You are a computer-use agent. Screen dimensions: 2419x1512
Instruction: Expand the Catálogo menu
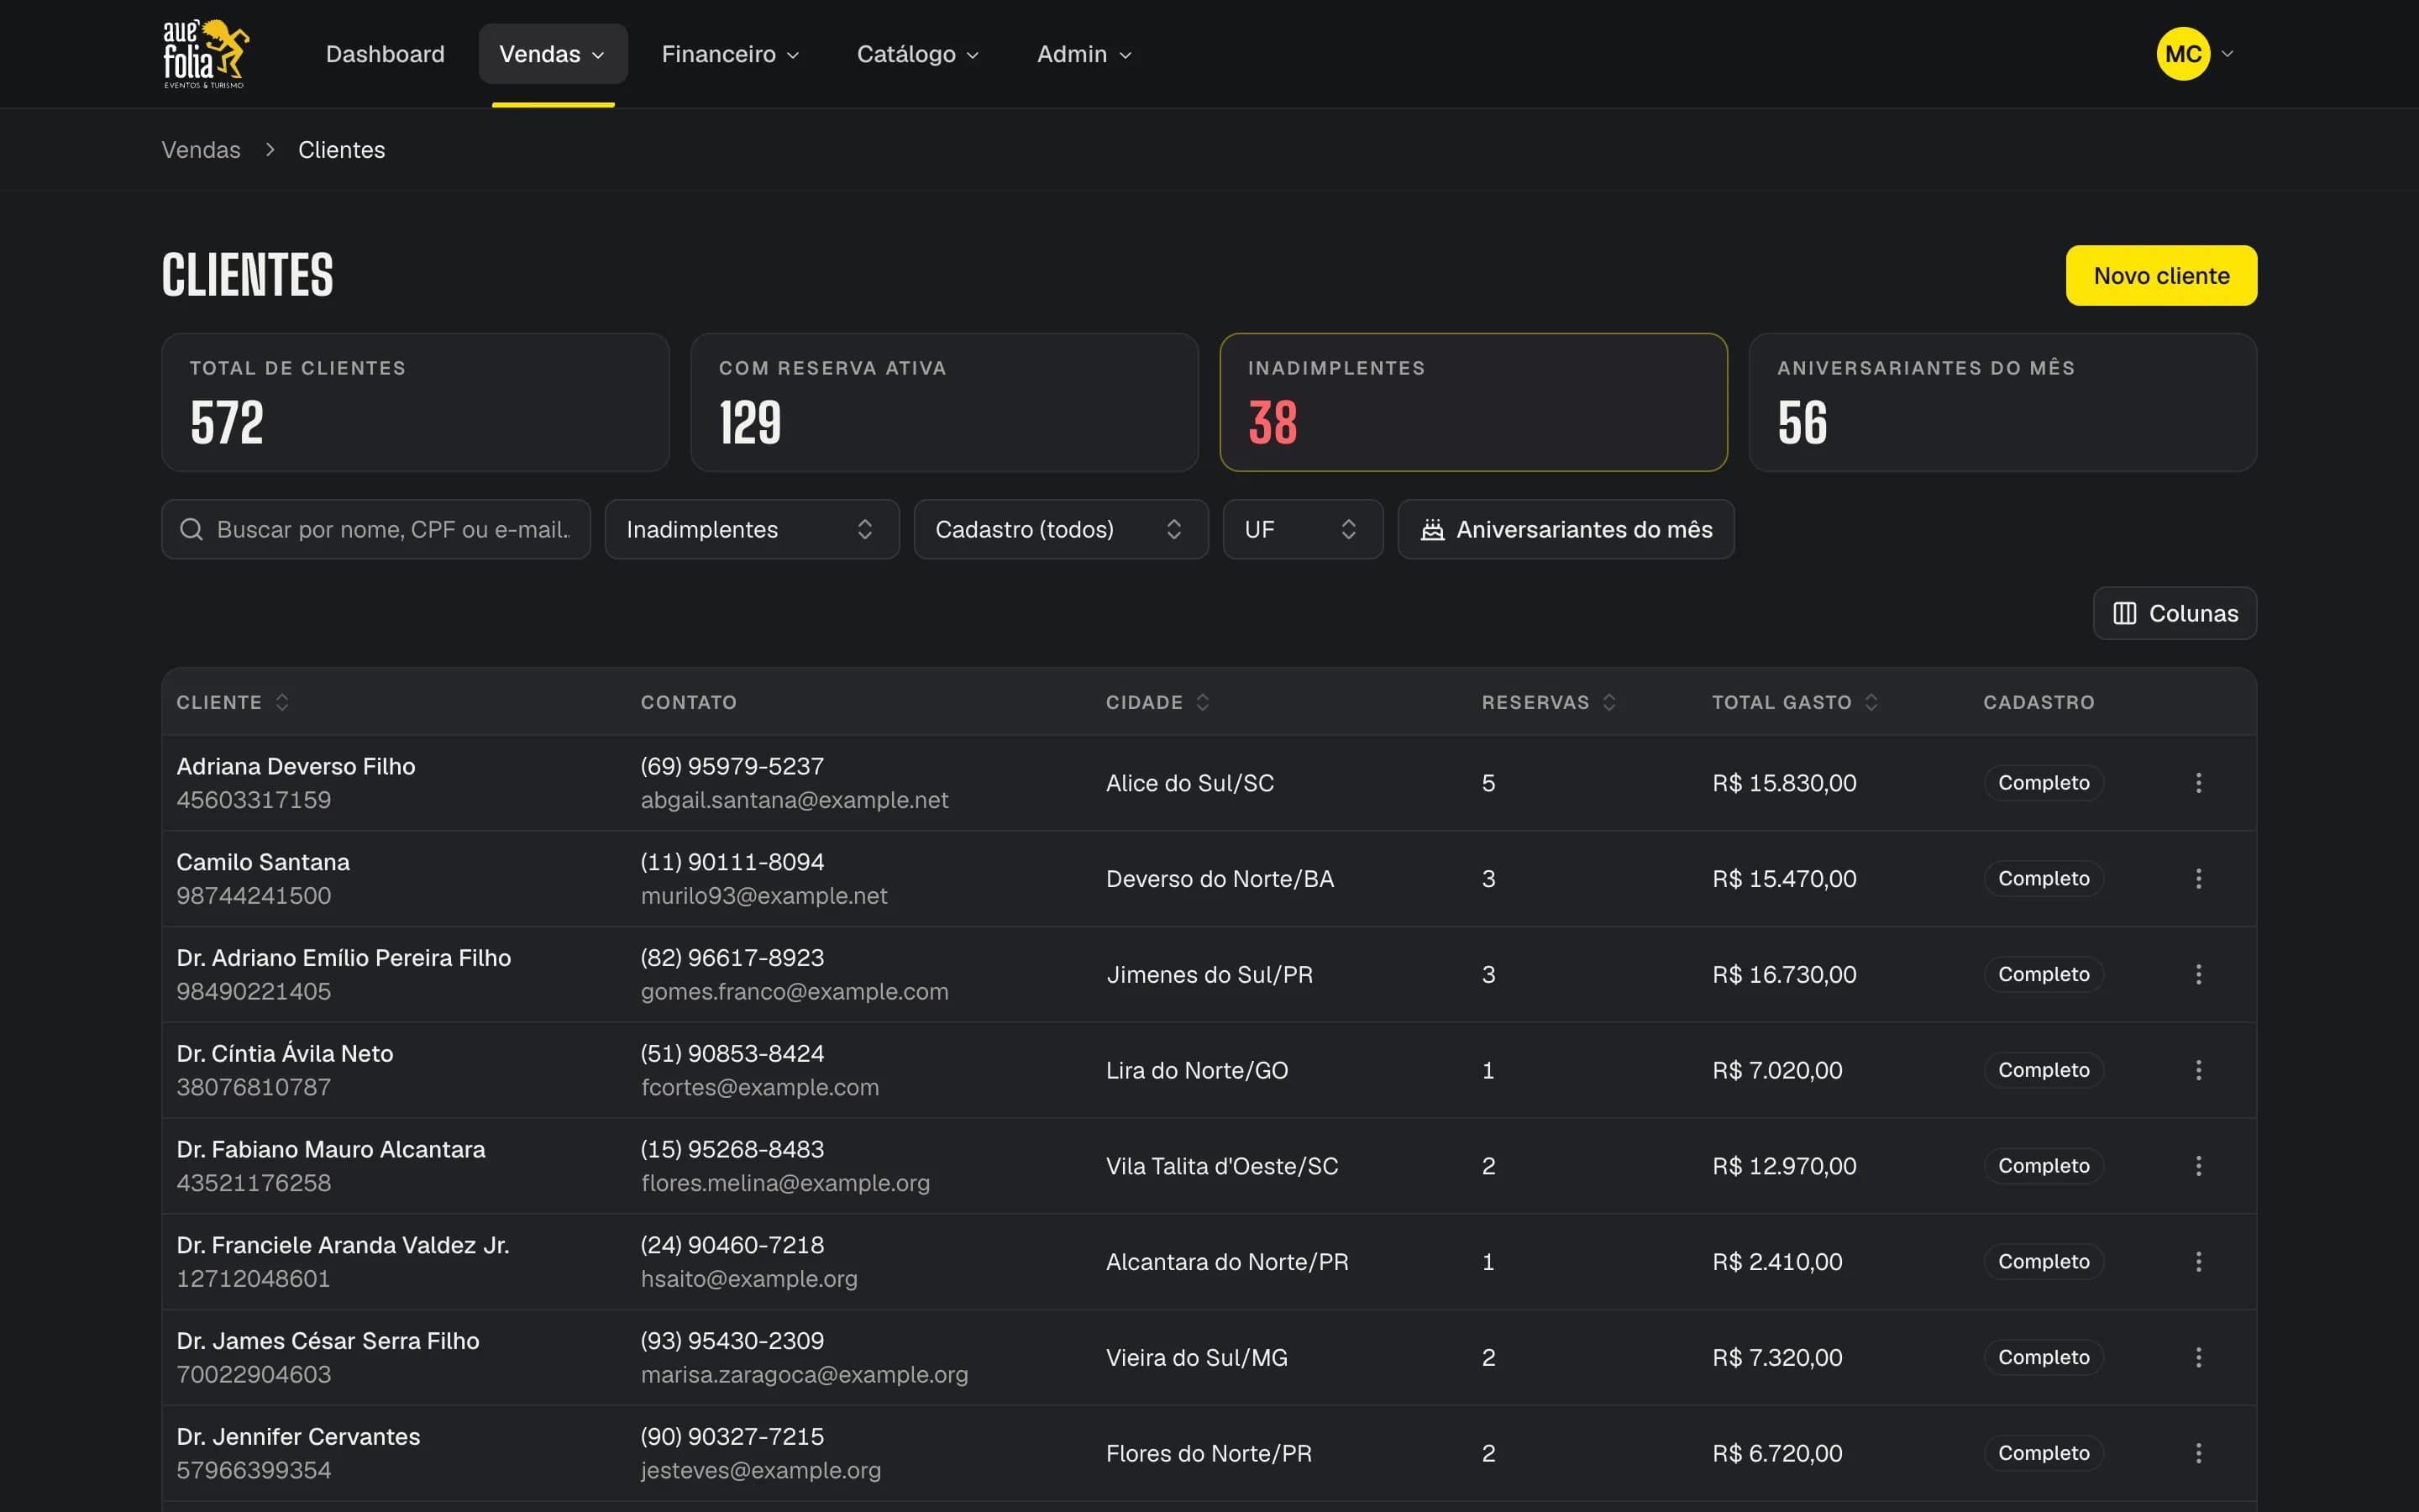(x=917, y=54)
